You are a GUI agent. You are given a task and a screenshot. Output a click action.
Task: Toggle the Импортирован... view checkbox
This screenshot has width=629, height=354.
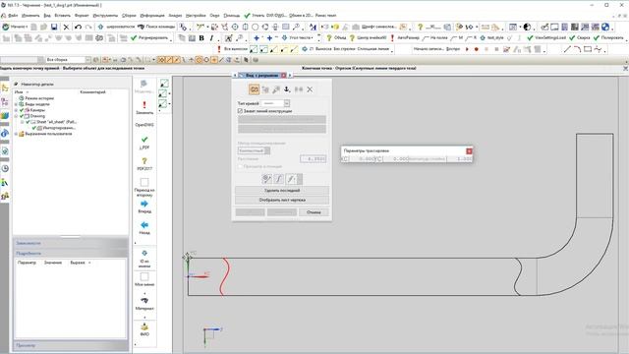pyautogui.click(x=33, y=128)
